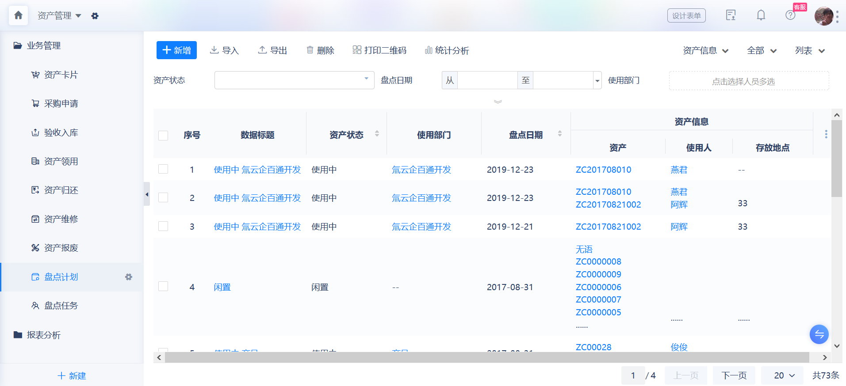The width and height of the screenshot is (846, 386).
Task: Check row 3 checkbox
Action: point(163,226)
